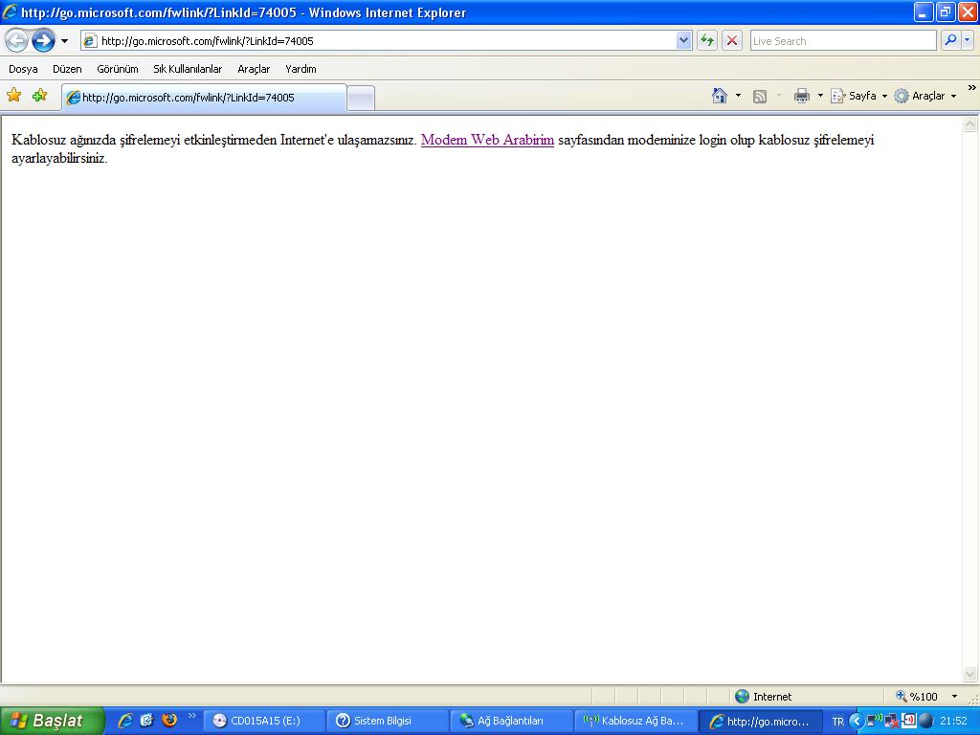Open the Başlat start menu
This screenshot has height=735, width=980.
(52, 721)
